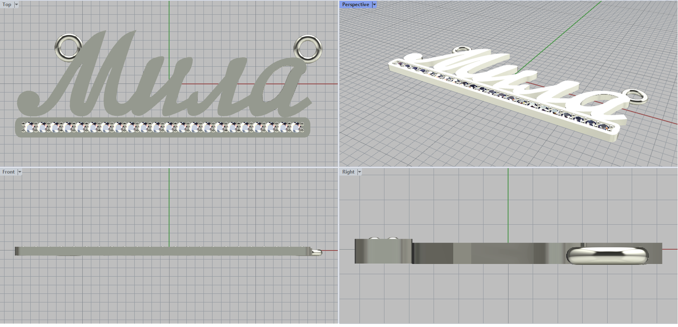Click the prong beads atop pendant in Right view
This screenshot has height=327, width=678.
pos(383,239)
